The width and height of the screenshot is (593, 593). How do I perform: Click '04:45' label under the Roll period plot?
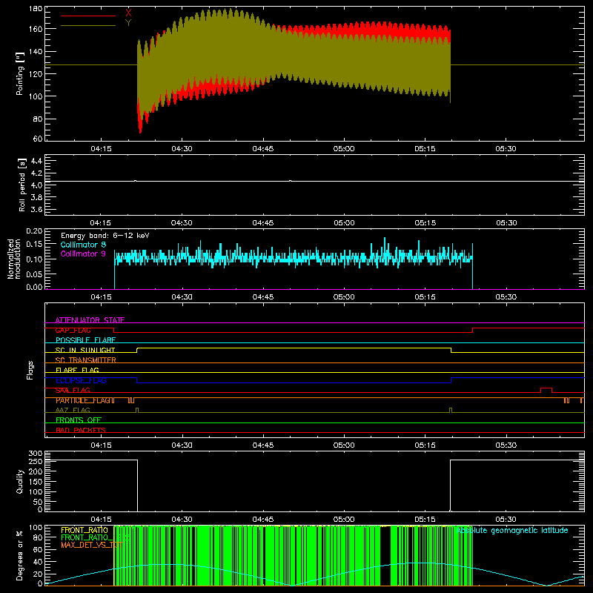click(x=263, y=223)
